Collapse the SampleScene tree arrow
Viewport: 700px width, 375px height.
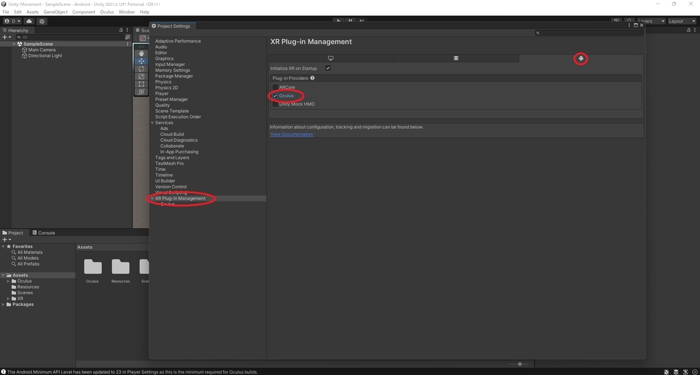(x=15, y=44)
